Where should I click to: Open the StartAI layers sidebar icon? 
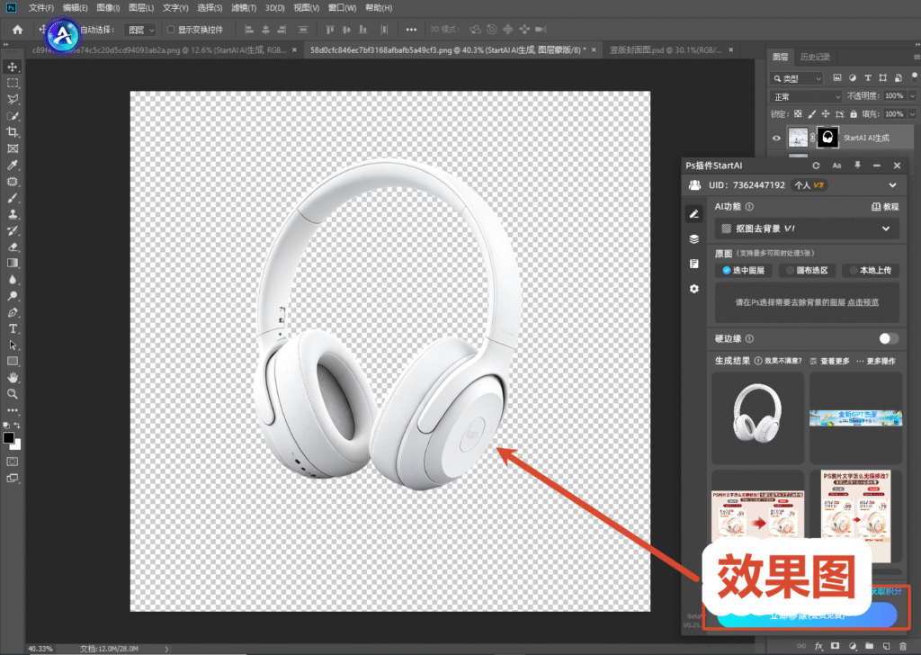coord(694,239)
